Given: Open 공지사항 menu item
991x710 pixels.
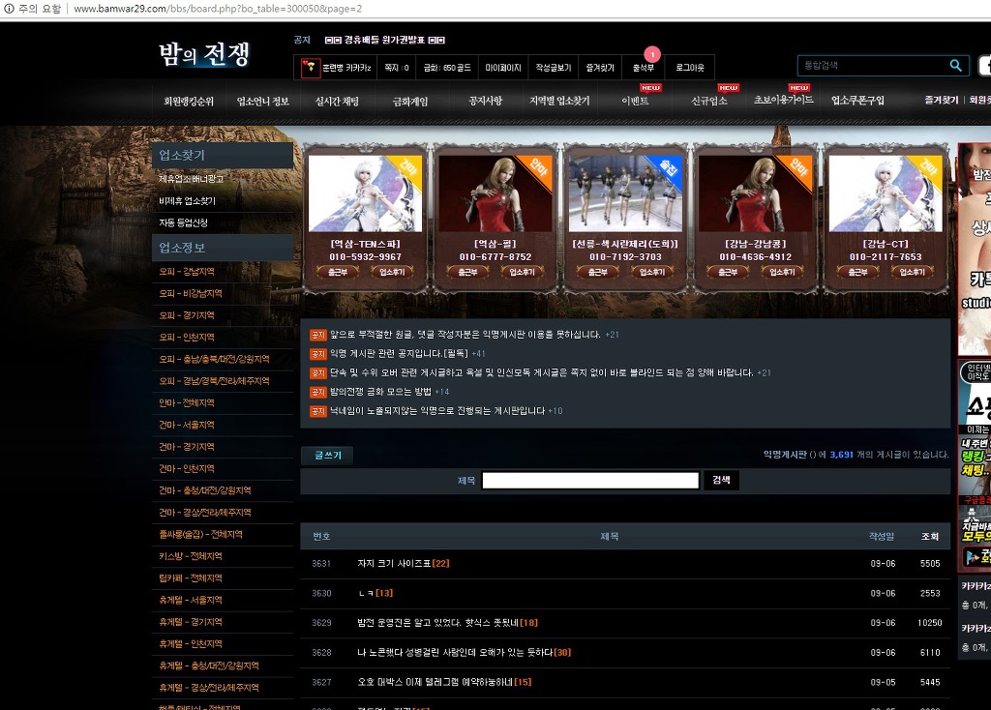Looking at the screenshot, I should (485, 101).
